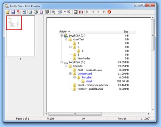Collapse the Unicode folder node
Image resolution: width=161 pixels, height=127 pixels.
[66, 66]
